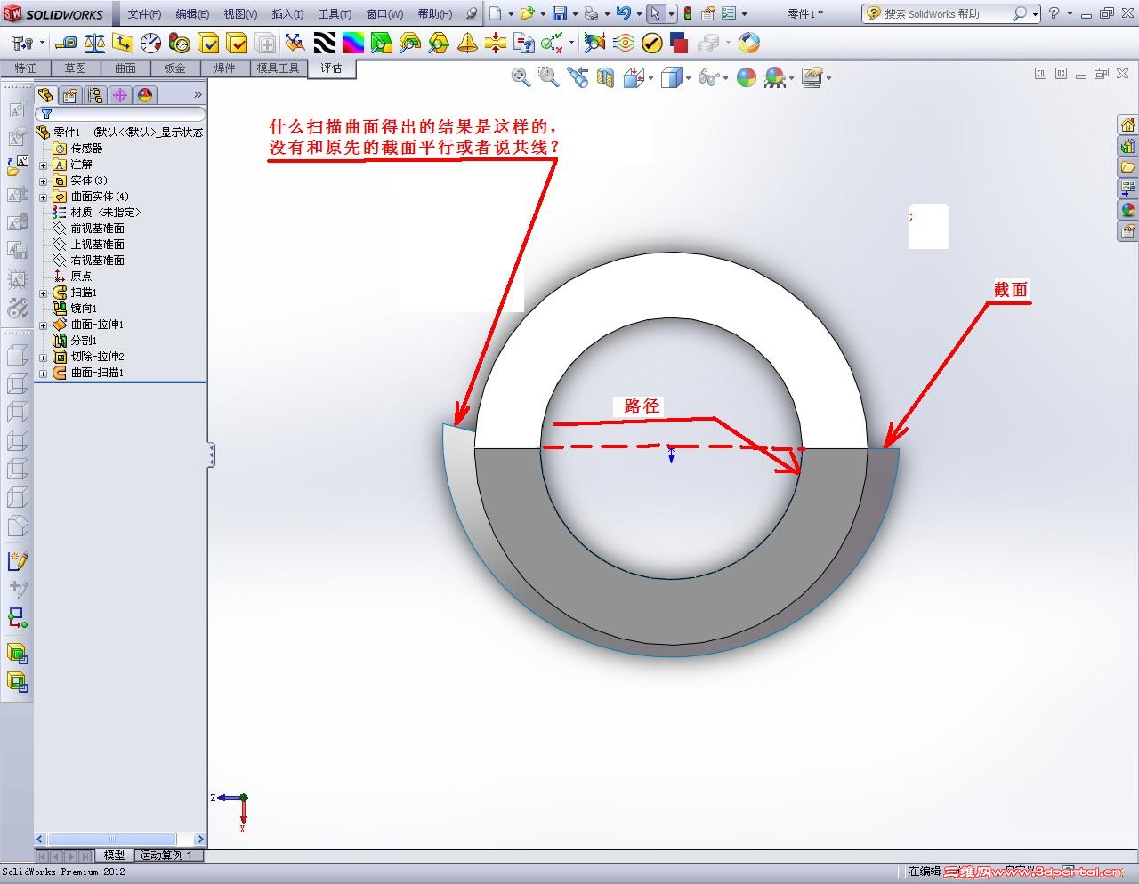Open the File Properties icon
The height and width of the screenshot is (884, 1139).
(708, 13)
